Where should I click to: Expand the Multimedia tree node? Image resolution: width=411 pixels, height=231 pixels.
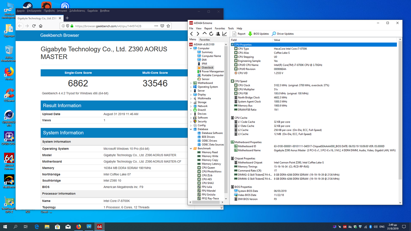pyautogui.click(x=191, y=98)
